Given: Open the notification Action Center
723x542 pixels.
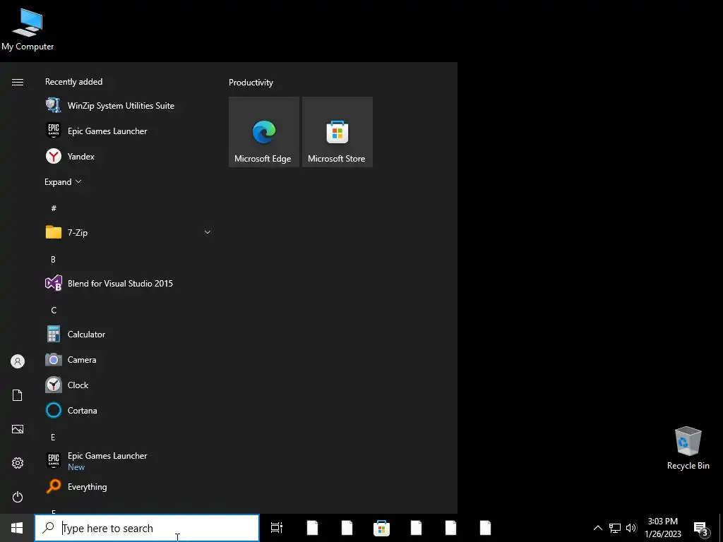Looking at the screenshot, I should pos(701,529).
